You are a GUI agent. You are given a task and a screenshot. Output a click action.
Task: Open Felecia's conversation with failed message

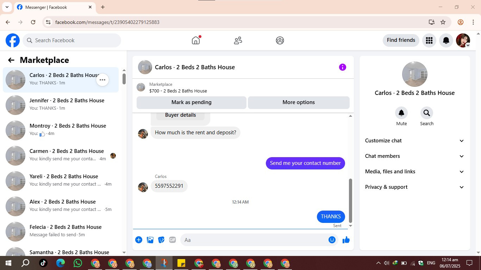click(x=61, y=232)
